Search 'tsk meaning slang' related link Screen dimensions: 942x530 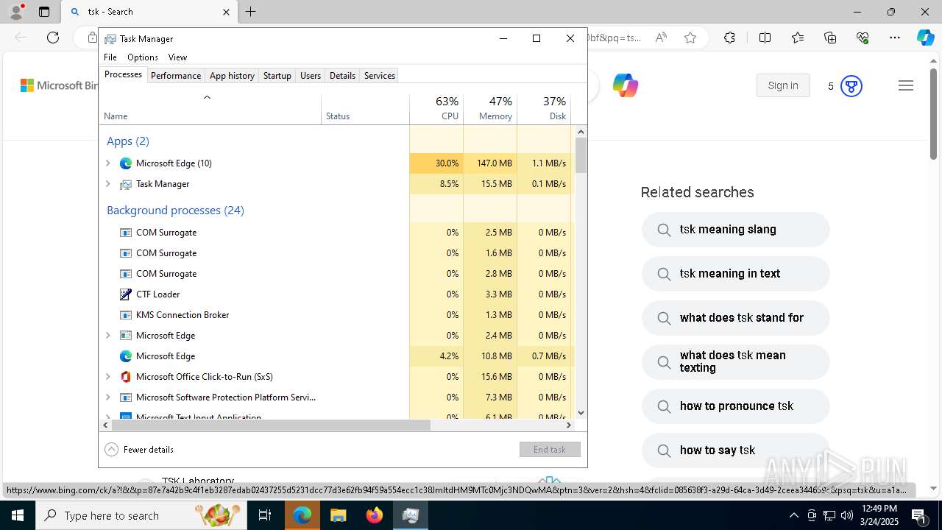pos(736,230)
